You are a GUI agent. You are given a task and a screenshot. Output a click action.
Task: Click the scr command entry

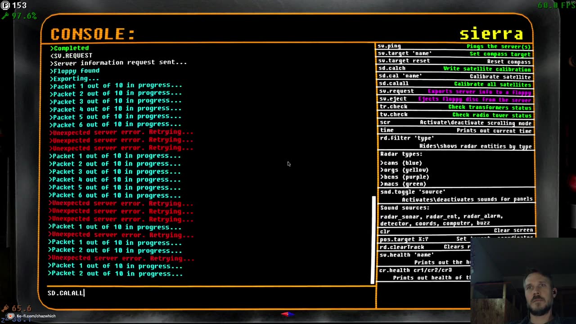point(385,122)
